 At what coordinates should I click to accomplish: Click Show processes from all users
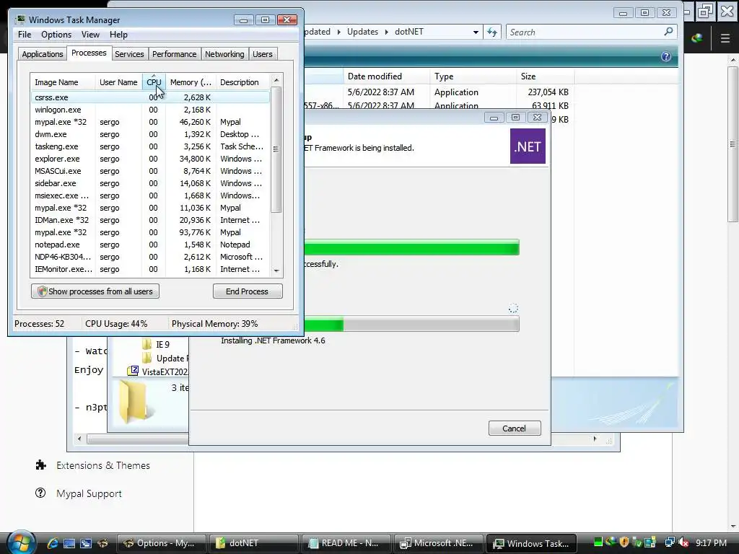[x=95, y=291]
